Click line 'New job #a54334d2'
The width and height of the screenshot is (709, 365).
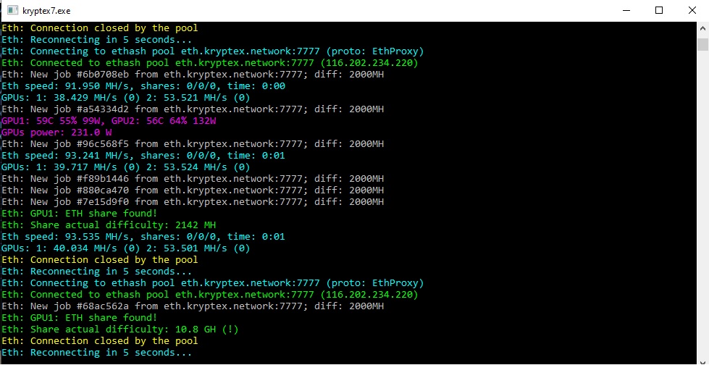point(193,109)
